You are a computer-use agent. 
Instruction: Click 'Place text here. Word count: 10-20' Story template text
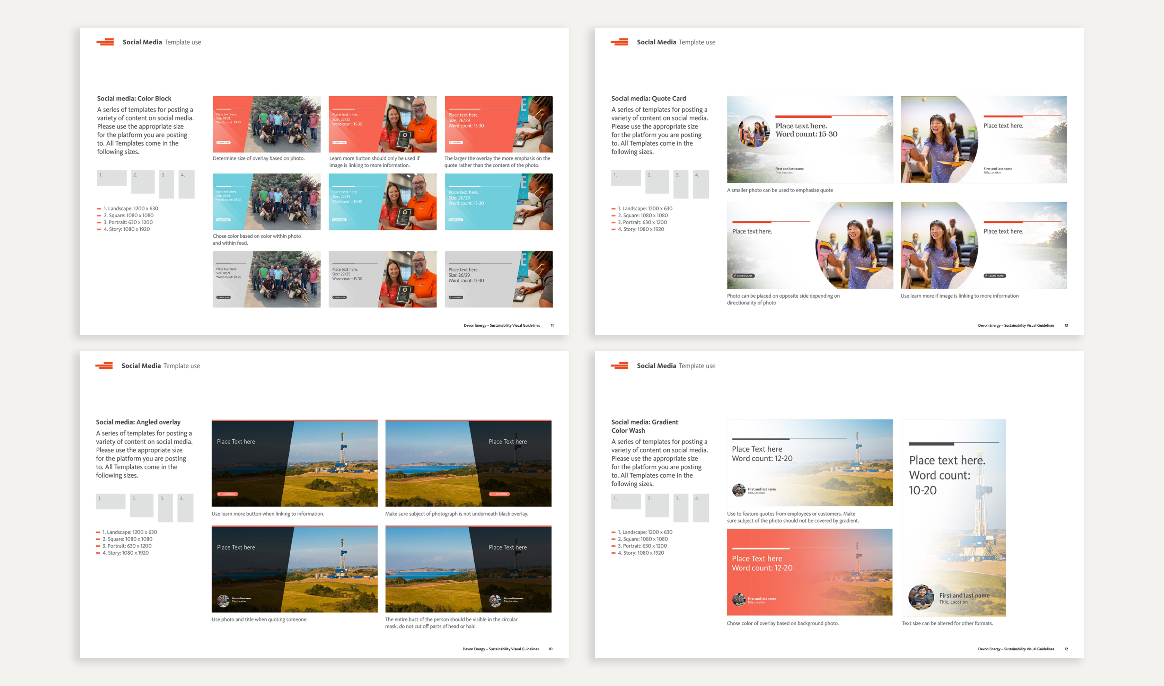coord(946,475)
